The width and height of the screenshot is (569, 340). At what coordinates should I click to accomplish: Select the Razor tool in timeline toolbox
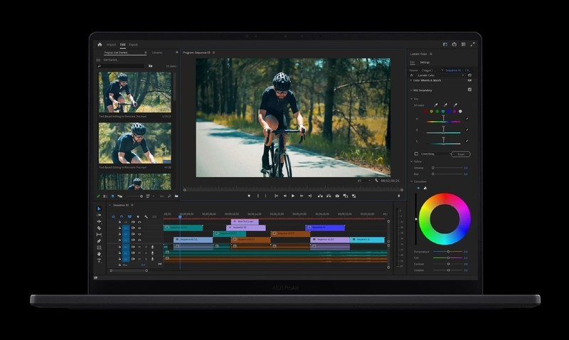99,228
